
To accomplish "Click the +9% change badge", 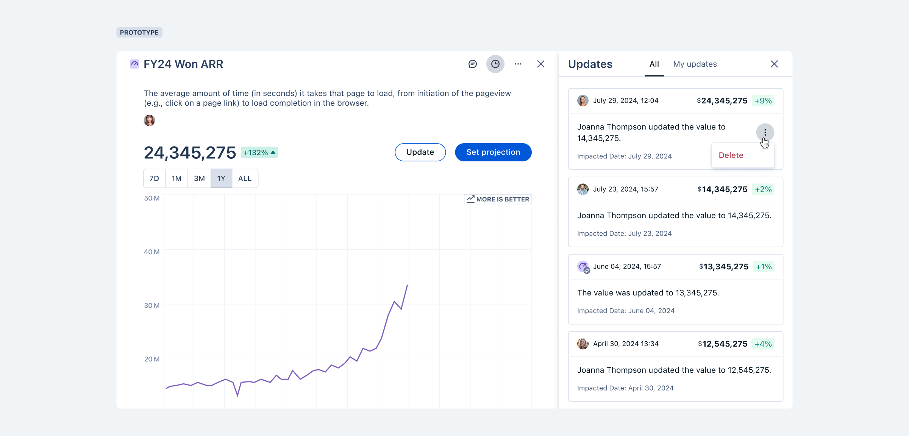I will tap(763, 101).
